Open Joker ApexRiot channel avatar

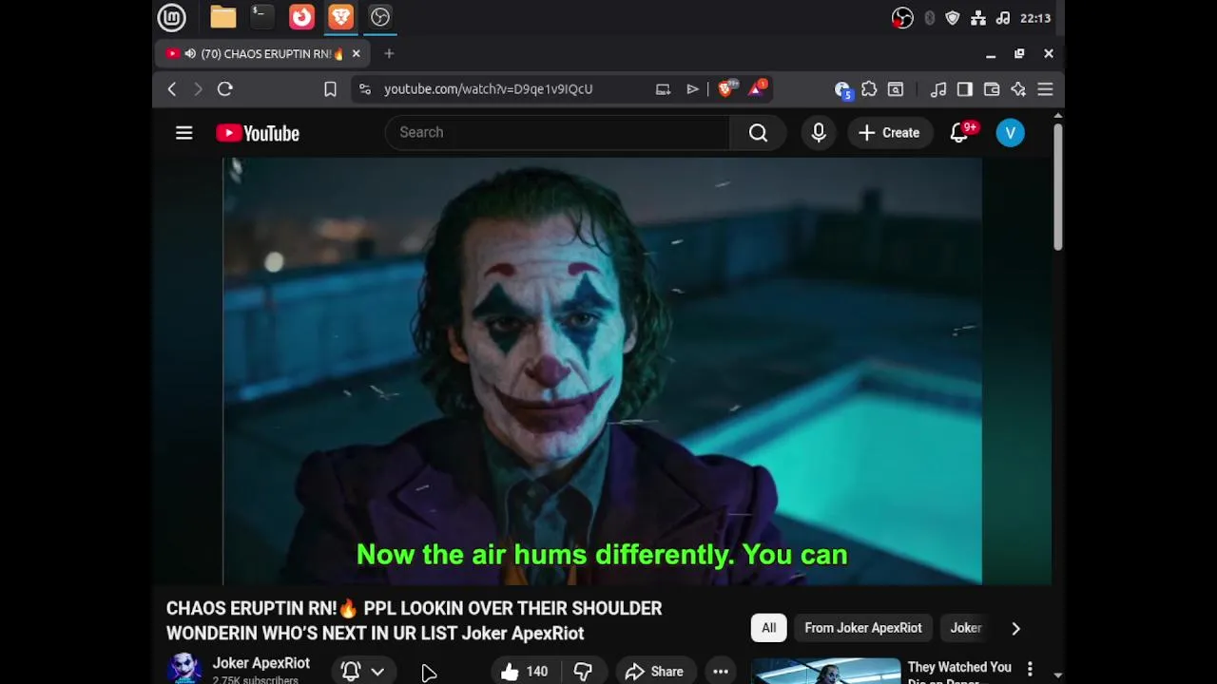tap(184, 669)
